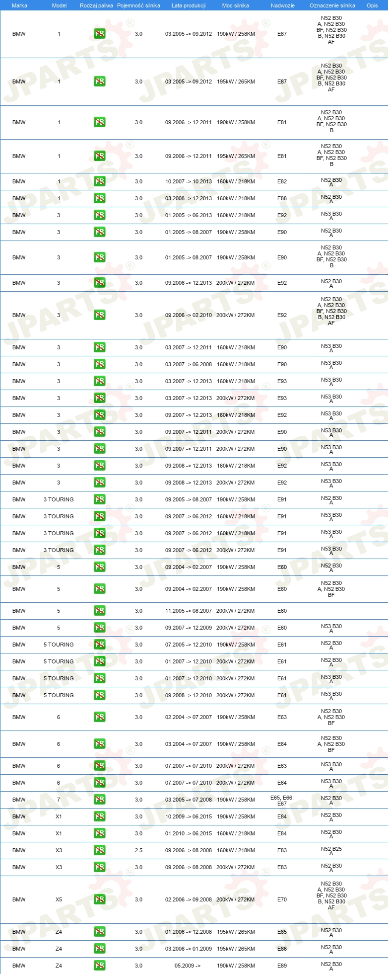Click petrol icon for BMW 6 E64 200kW row
Viewport: 388px width, 974px height.
[99, 783]
